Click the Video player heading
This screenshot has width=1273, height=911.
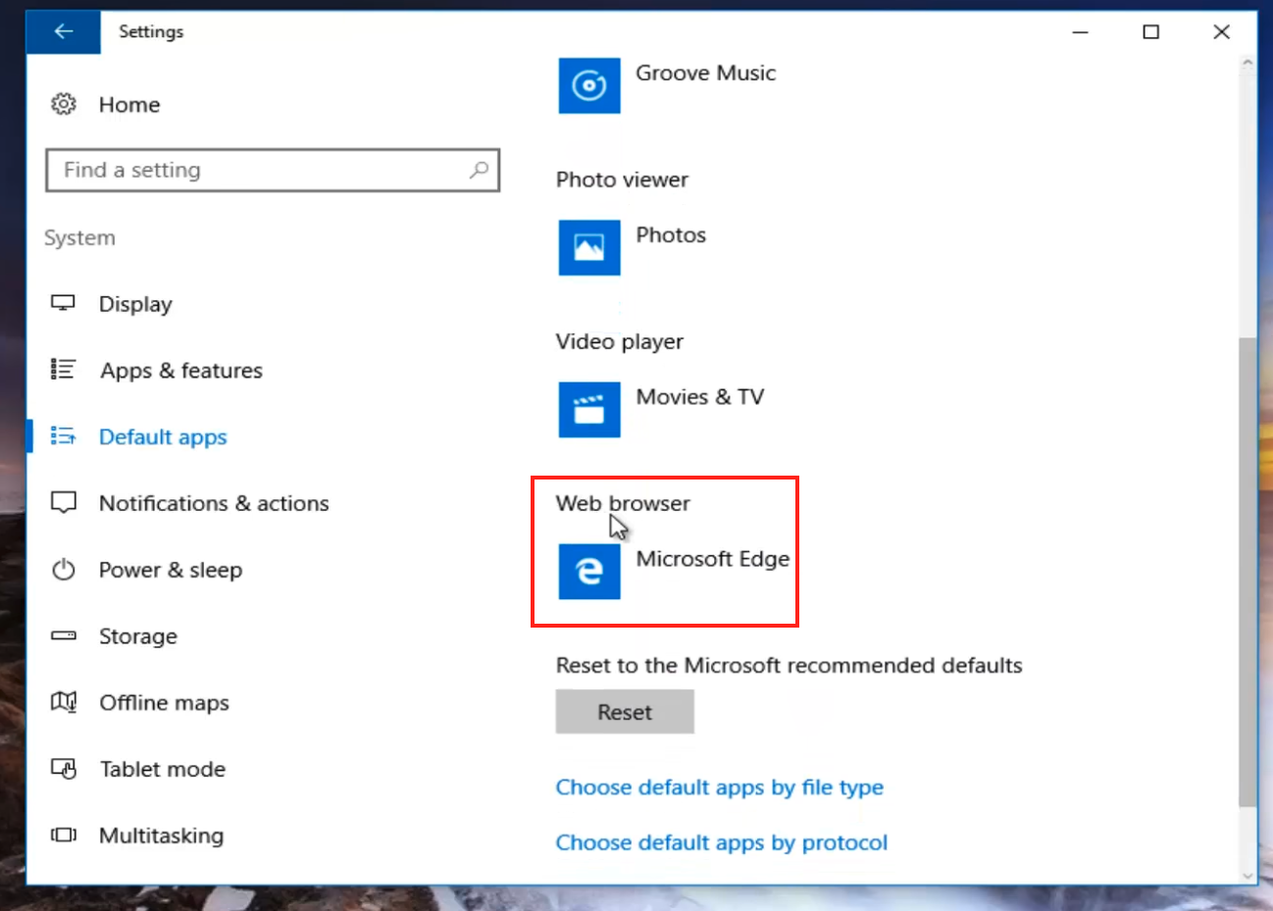tap(620, 342)
